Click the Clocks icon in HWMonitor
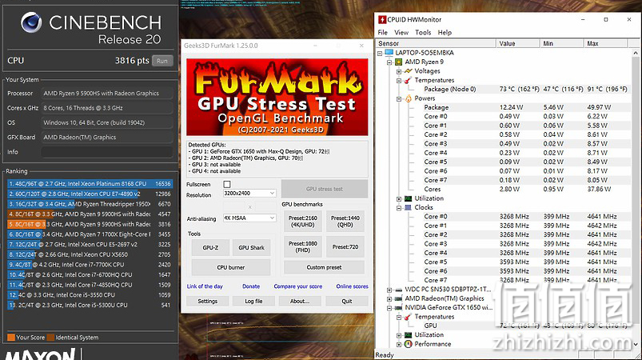The width and height of the screenshot is (642, 360). [x=409, y=208]
